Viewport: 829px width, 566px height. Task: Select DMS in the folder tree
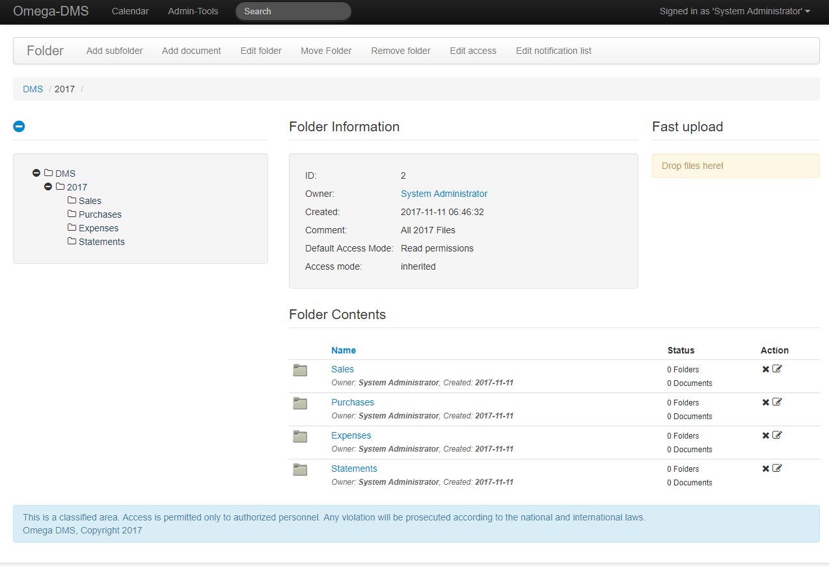65,174
